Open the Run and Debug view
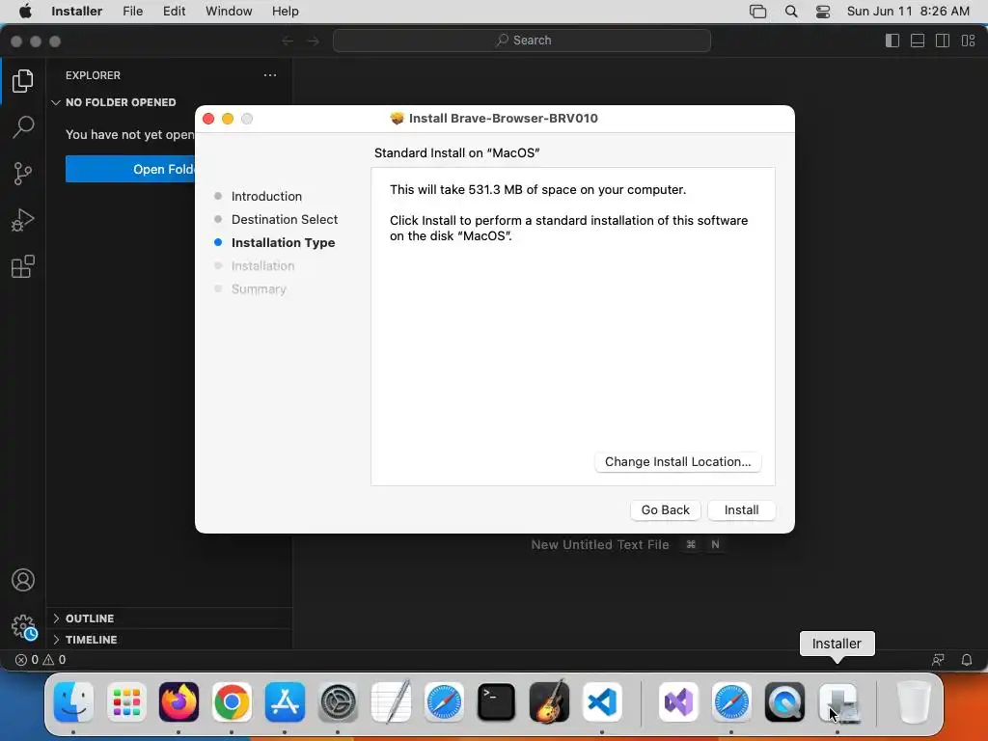Screen dimensions: 988x741 point(23,220)
